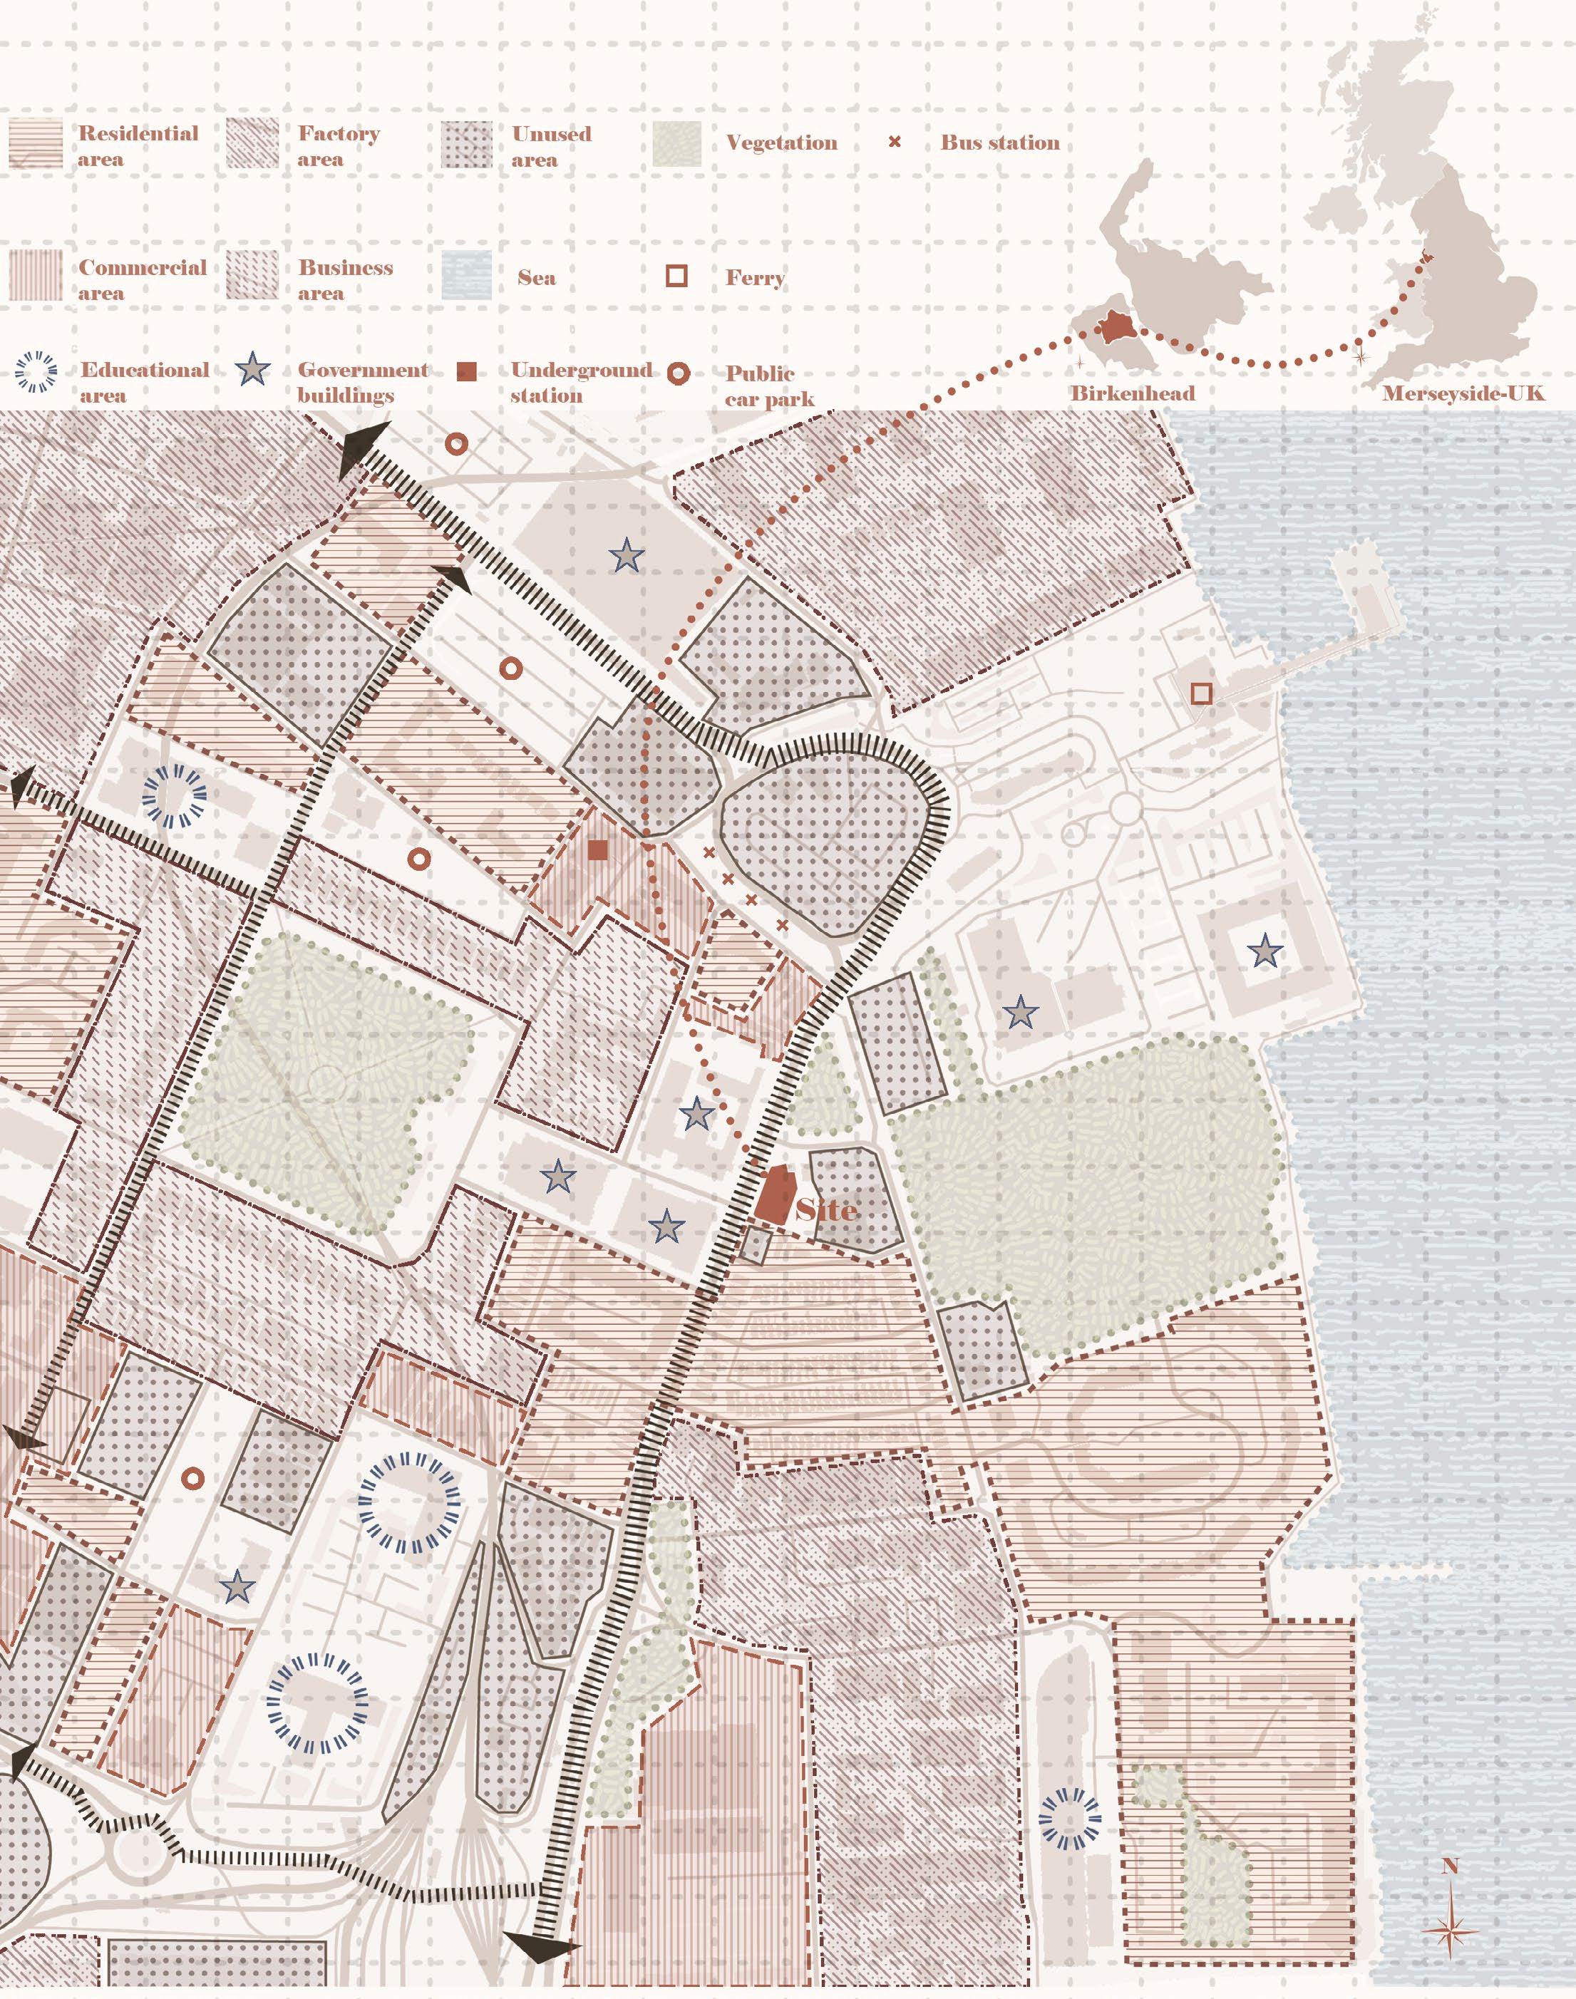Click the 'Underground station' legend label
The width and height of the screenshot is (1576, 1999).
(582, 381)
